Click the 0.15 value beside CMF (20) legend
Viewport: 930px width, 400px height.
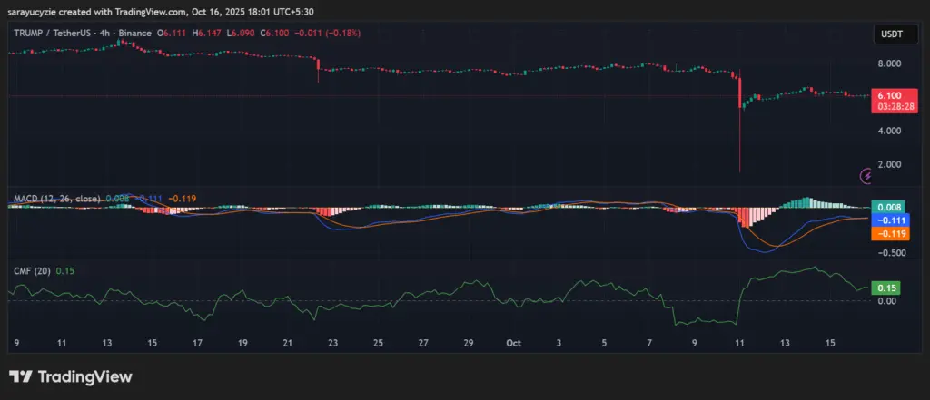coord(64,271)
